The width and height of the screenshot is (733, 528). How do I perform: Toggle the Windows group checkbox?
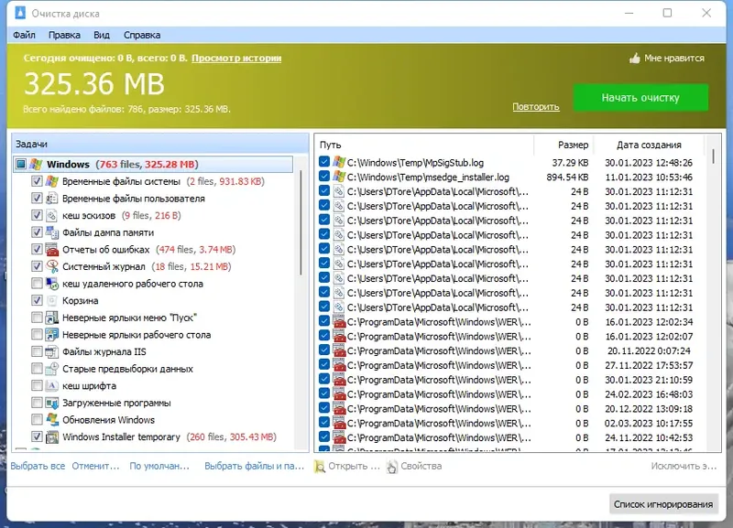21,165
